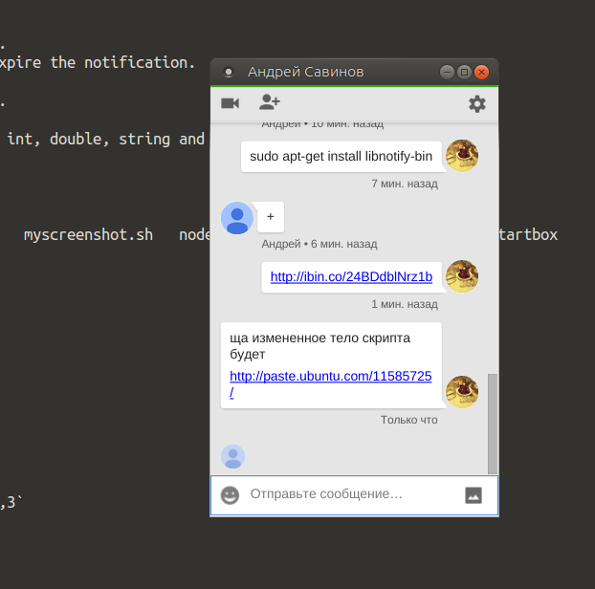The image size is (595, 589).
Task: Click the 'Андрей • 6 мин. назад' label
Action: 320,244
